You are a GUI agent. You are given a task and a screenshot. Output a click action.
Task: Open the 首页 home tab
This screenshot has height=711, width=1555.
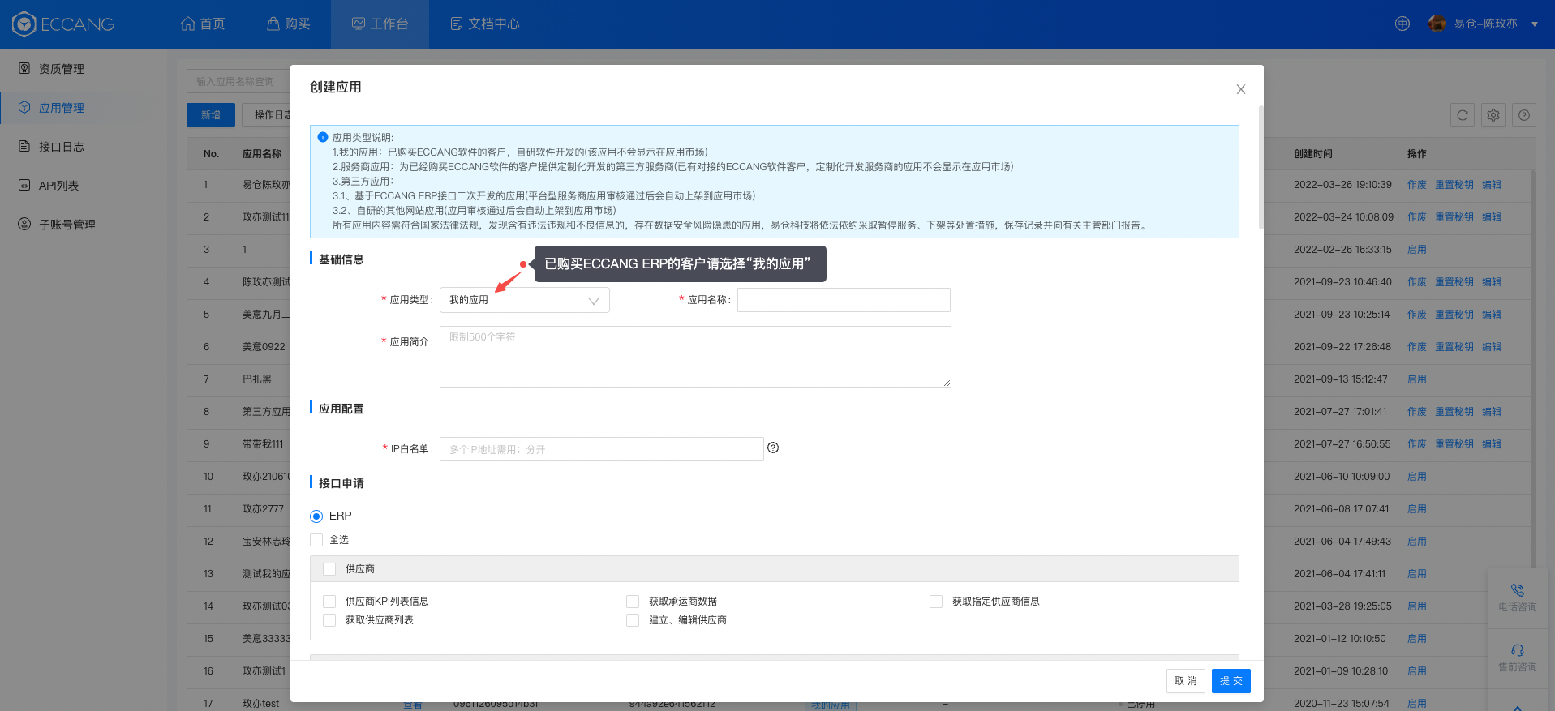(x=203, y=24)
